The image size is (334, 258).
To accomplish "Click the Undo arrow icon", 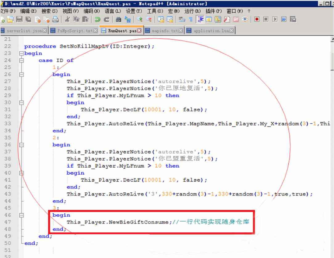I will click(x=97, y=19).
